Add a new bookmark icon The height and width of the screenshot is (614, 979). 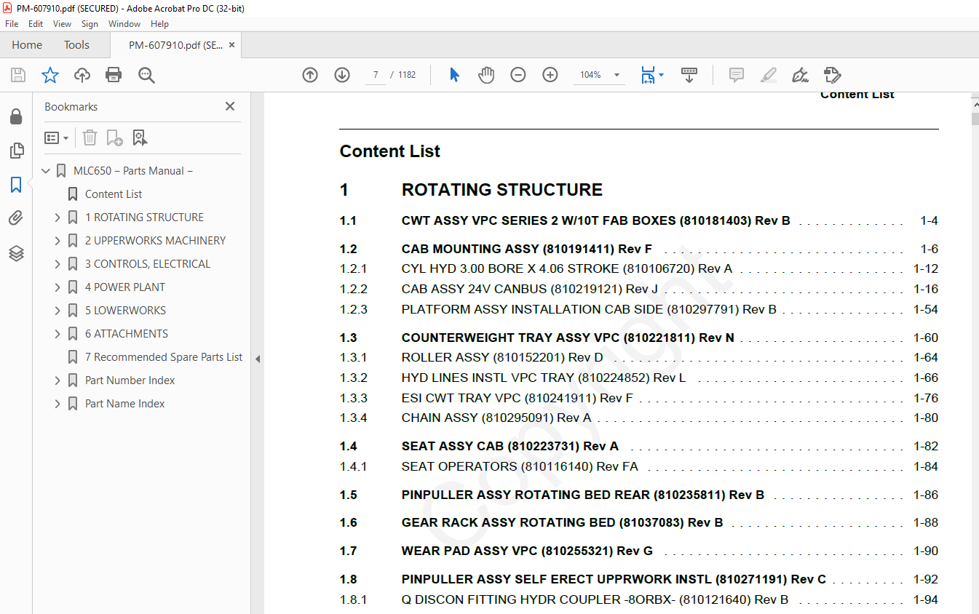pyautogui.click(x=114, y=137)
